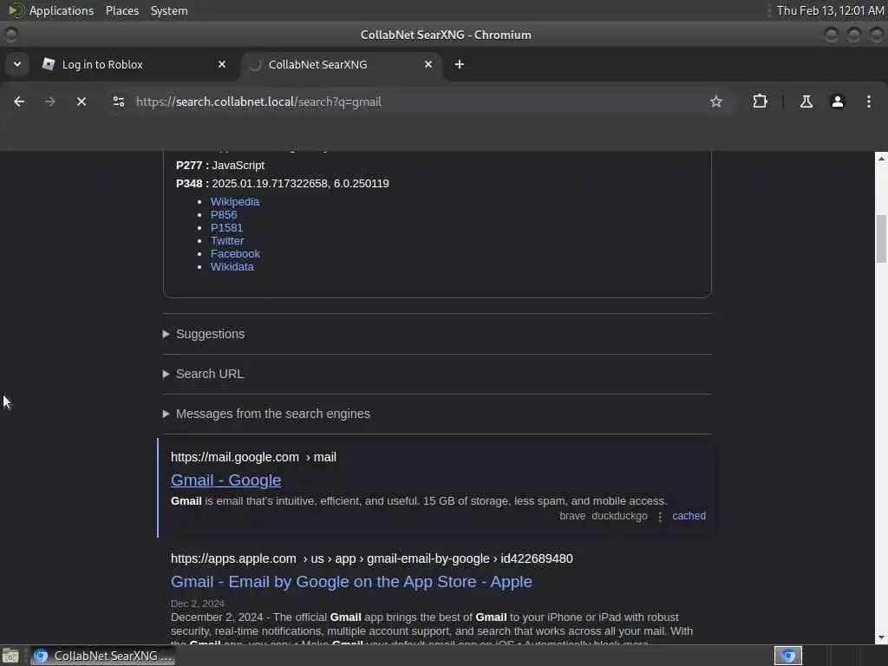
Task: Open the Places menu
Action: pos(122,10)
